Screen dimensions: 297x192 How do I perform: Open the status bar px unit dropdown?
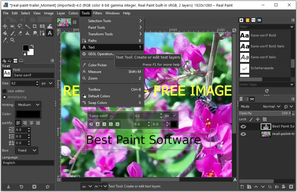(87, 186)
